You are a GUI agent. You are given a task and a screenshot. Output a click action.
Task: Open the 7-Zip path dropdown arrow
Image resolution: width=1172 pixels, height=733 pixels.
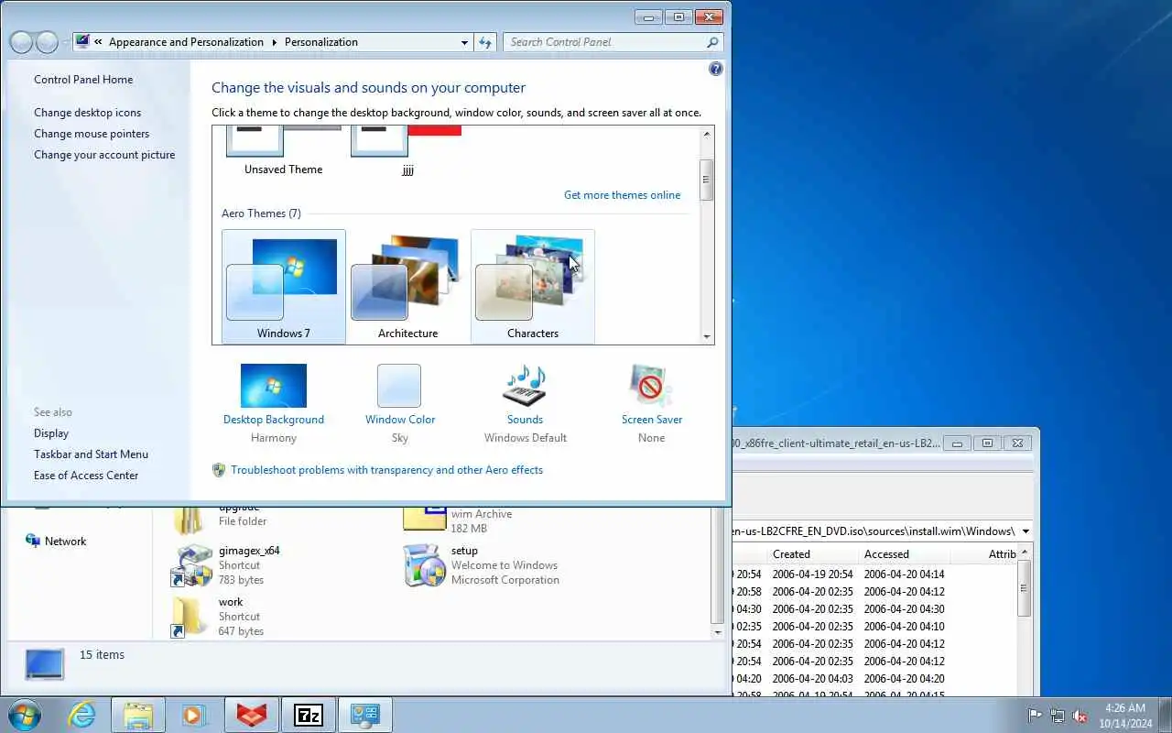click(1025, 531)
